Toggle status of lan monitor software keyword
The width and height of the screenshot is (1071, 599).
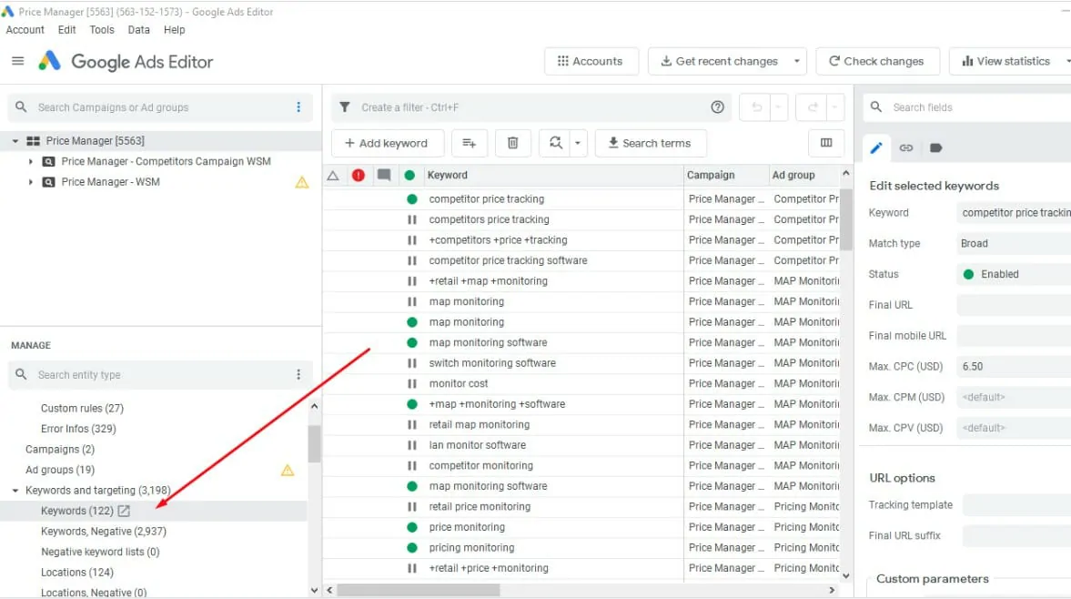(x=412, y=445)
